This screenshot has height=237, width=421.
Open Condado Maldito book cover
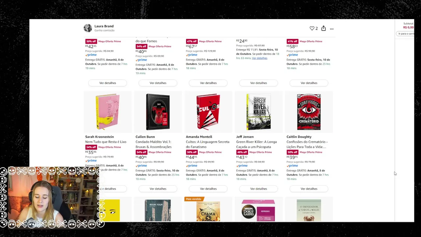tap(158, 112)
